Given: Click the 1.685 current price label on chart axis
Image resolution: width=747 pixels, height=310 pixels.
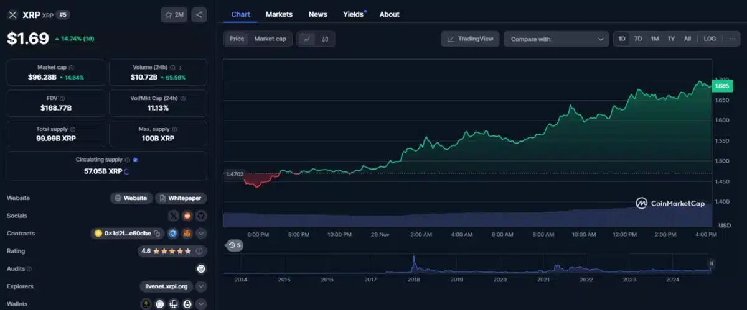Looking at the screenshot, I should pos(722,86).
